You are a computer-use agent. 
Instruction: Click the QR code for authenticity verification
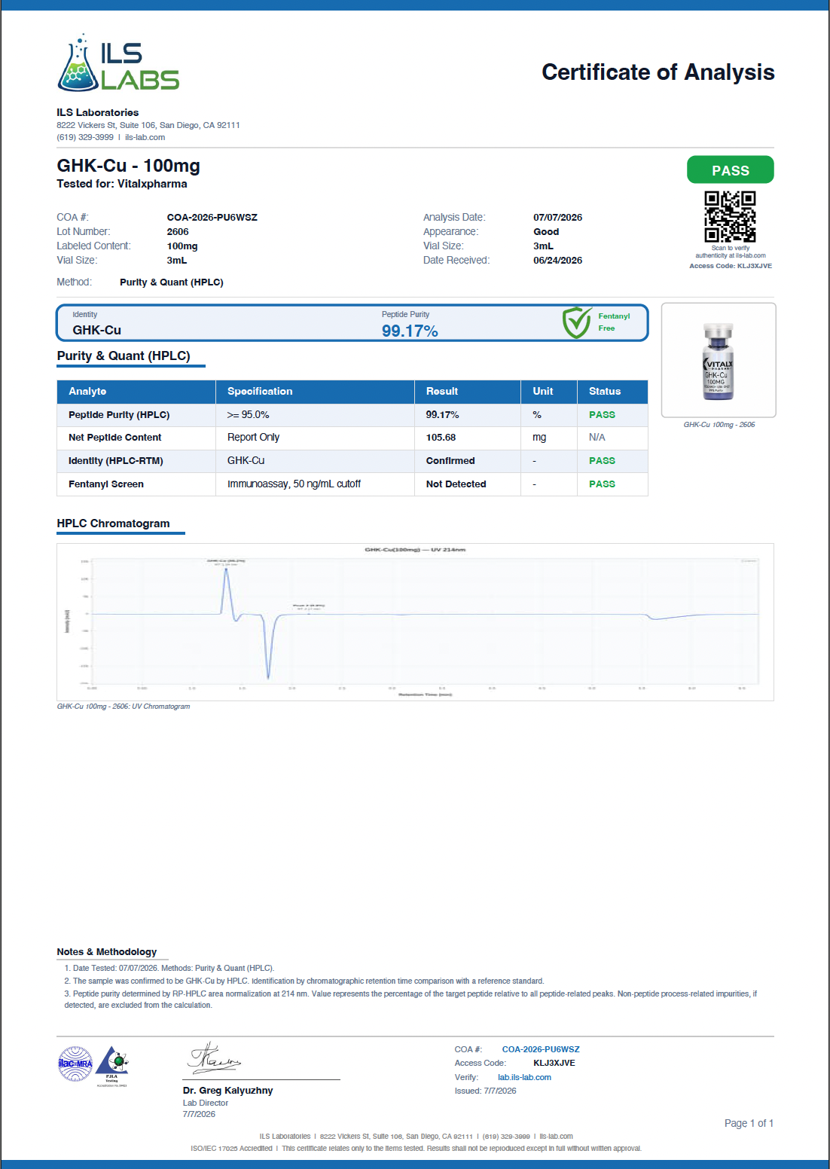point(730,216)
